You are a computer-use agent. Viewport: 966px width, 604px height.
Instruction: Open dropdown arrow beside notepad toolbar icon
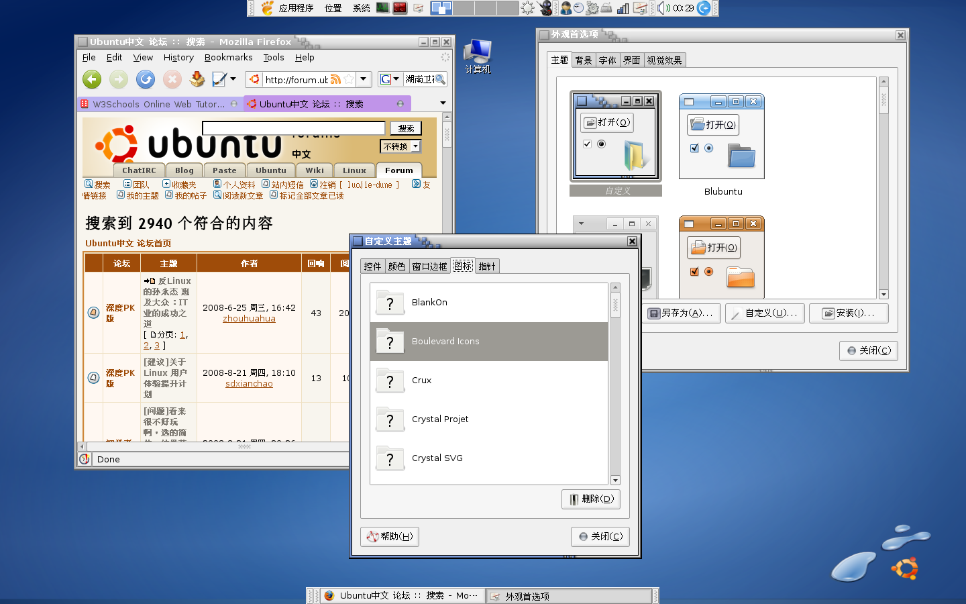point(233,79)
